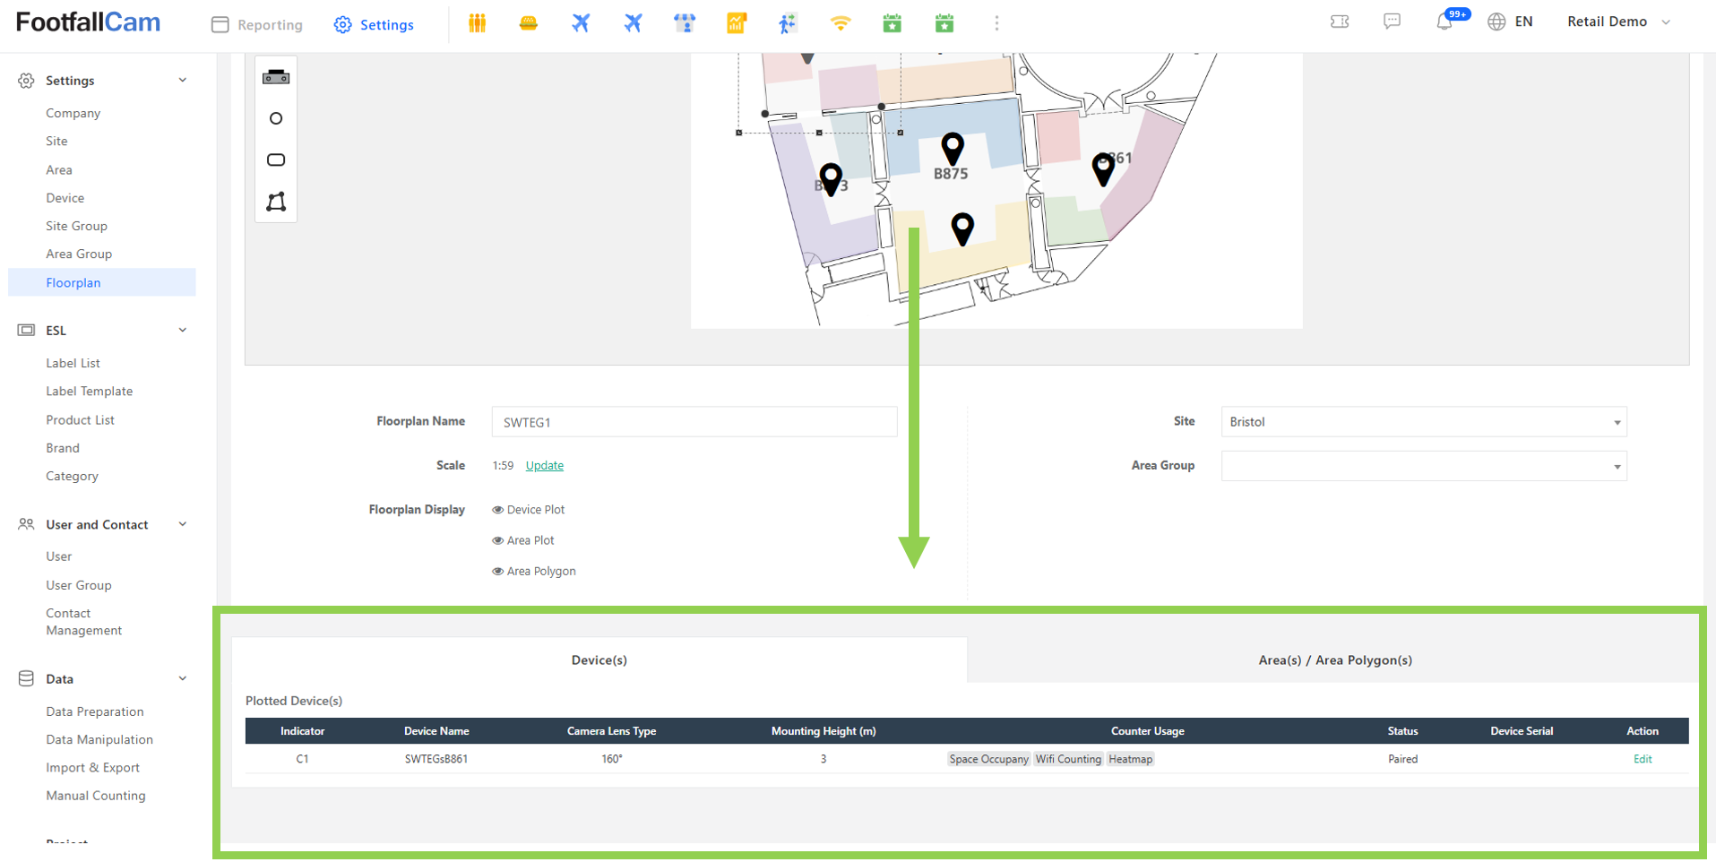Screen dimensions: 1716x862
Task: Click the burger icon in top toolbar
Action: [529, 23]
